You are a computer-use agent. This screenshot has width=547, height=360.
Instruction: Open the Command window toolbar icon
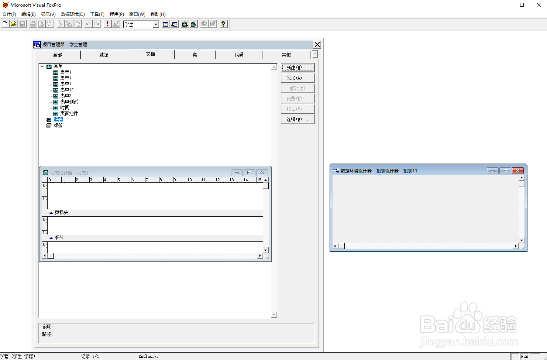(166, 24)
